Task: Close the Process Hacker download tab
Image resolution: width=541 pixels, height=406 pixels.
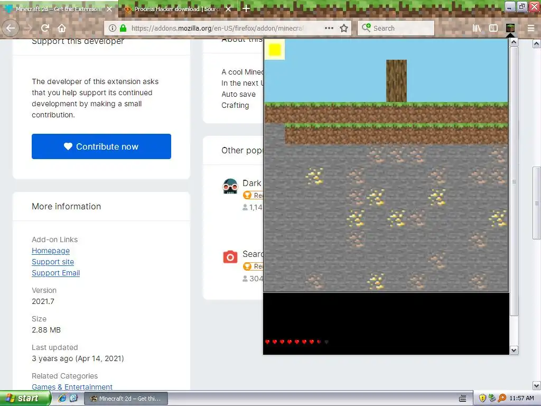Action: point(228,9)
